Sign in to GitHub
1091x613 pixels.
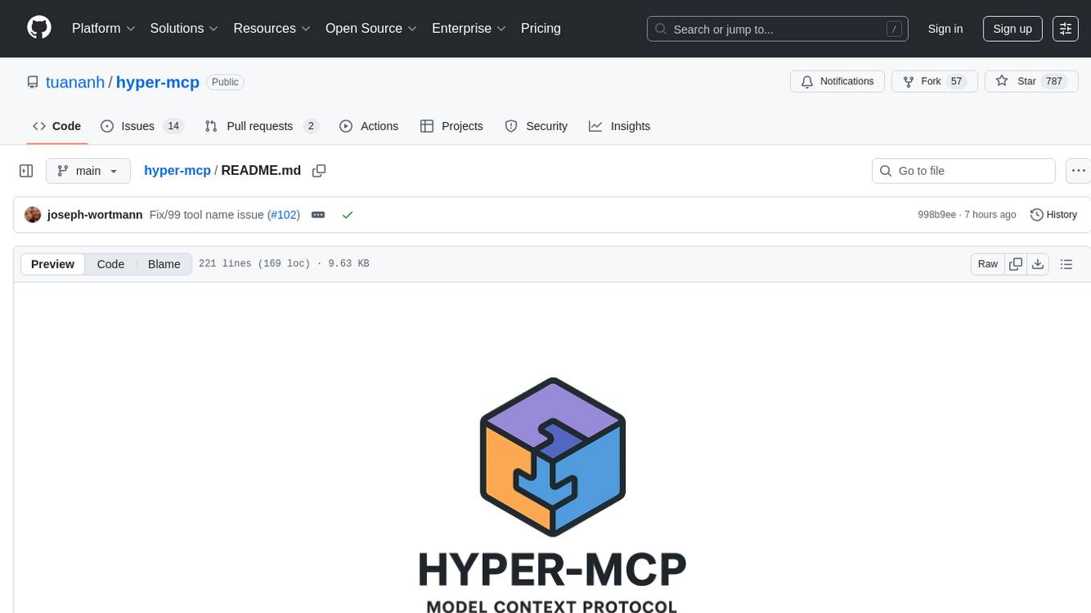click(x=945, y=29)
